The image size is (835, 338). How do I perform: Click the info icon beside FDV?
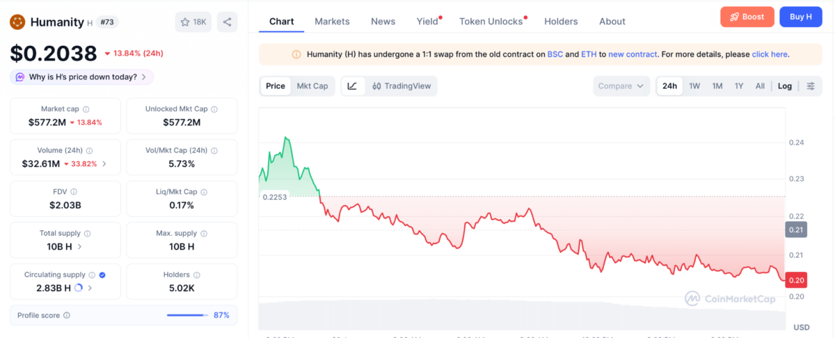pyautogui.click(x=74, y=191)
